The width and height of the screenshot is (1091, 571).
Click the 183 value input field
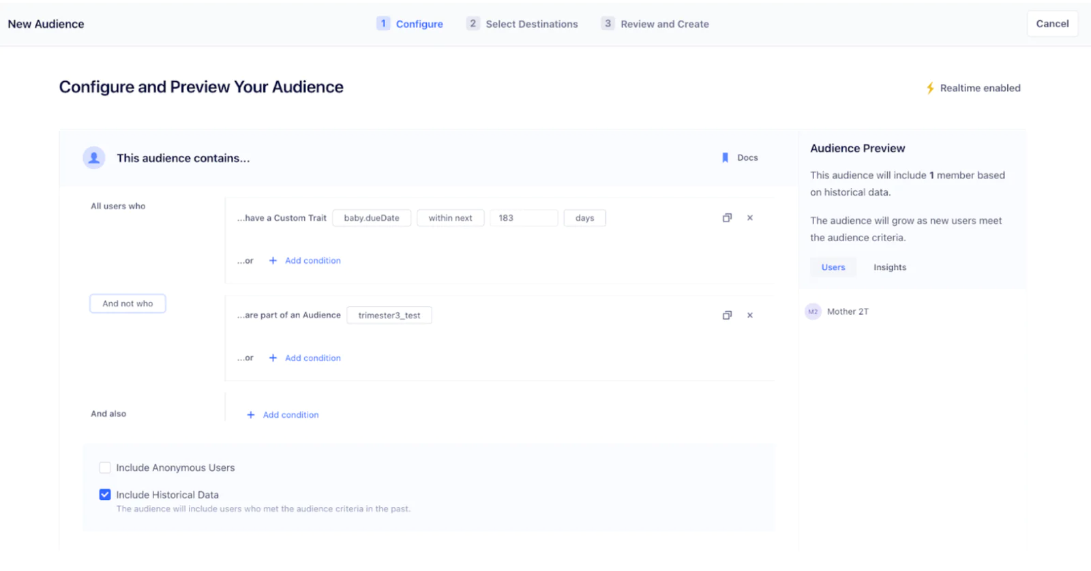click(x=524, y=218)
